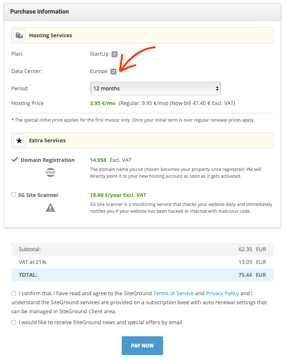
Task: Open the Period 12 months dropdown
Action: pos(156,88)
